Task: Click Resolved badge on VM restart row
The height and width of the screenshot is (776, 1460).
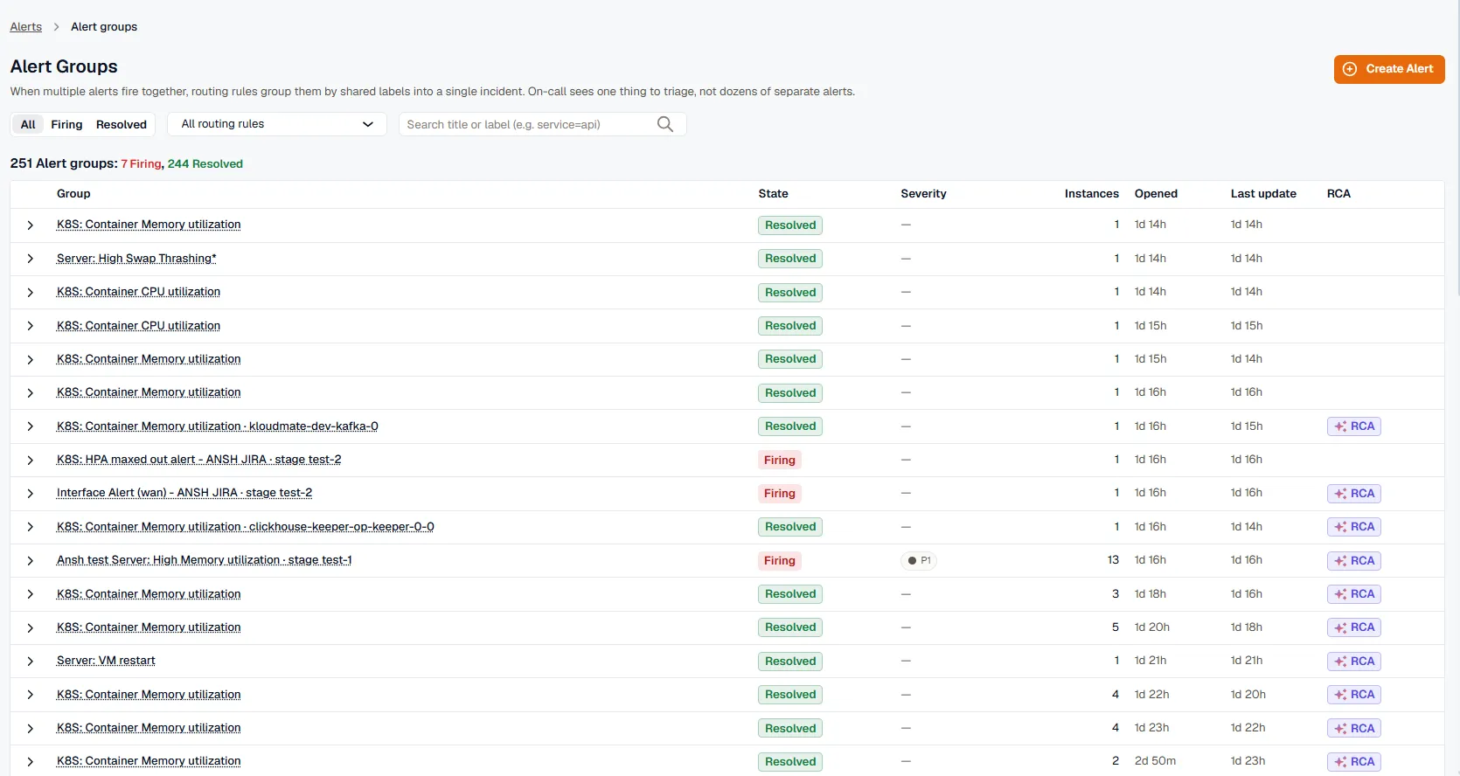Action: 790,662
